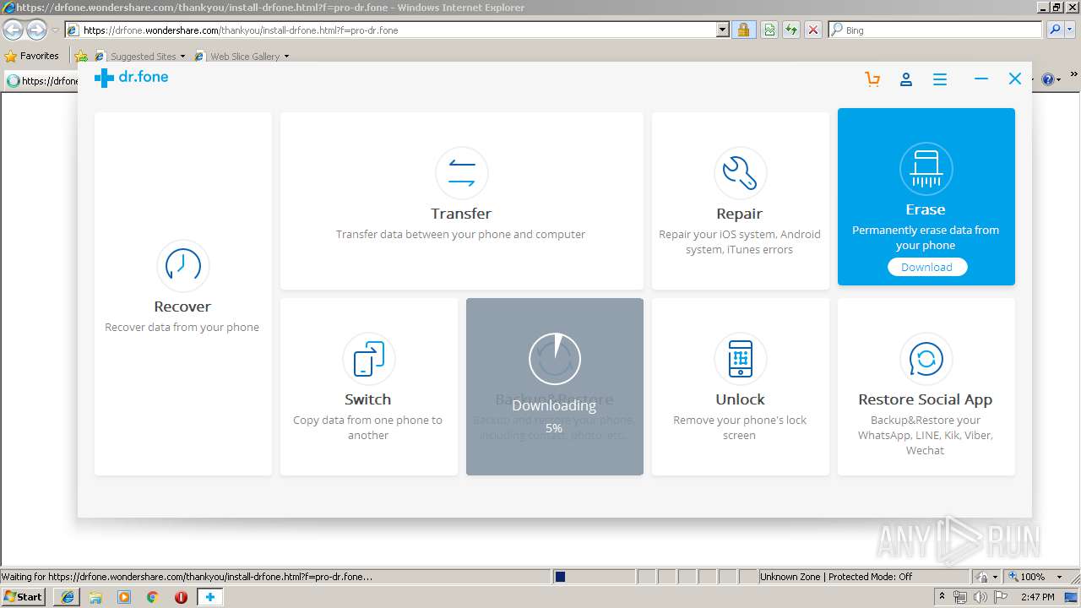Image resolution: width=1081 pixels, height=608 pixels.
Task: Select the Erase shredder icon
Action: coord(926,168)
